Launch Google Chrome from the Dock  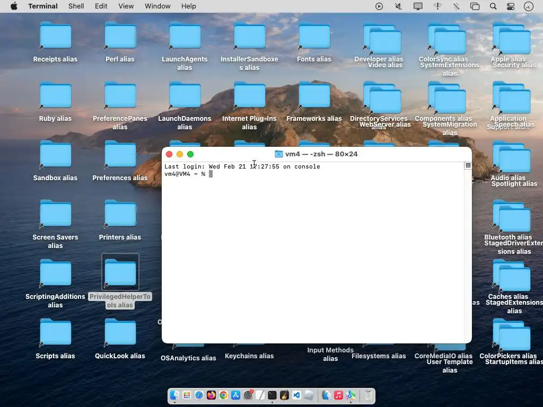coord(223,395)
